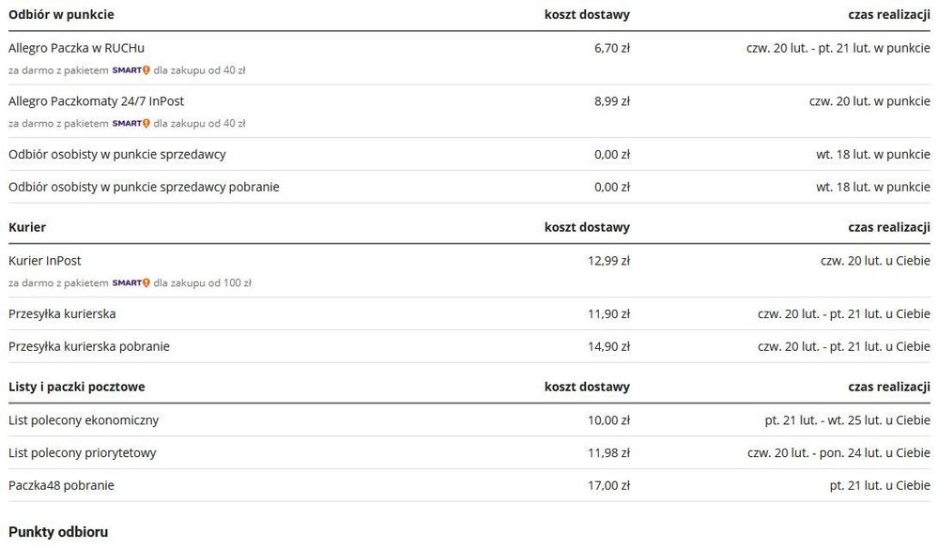Click Przesyłka kurierska delivery option

(62, 313)
